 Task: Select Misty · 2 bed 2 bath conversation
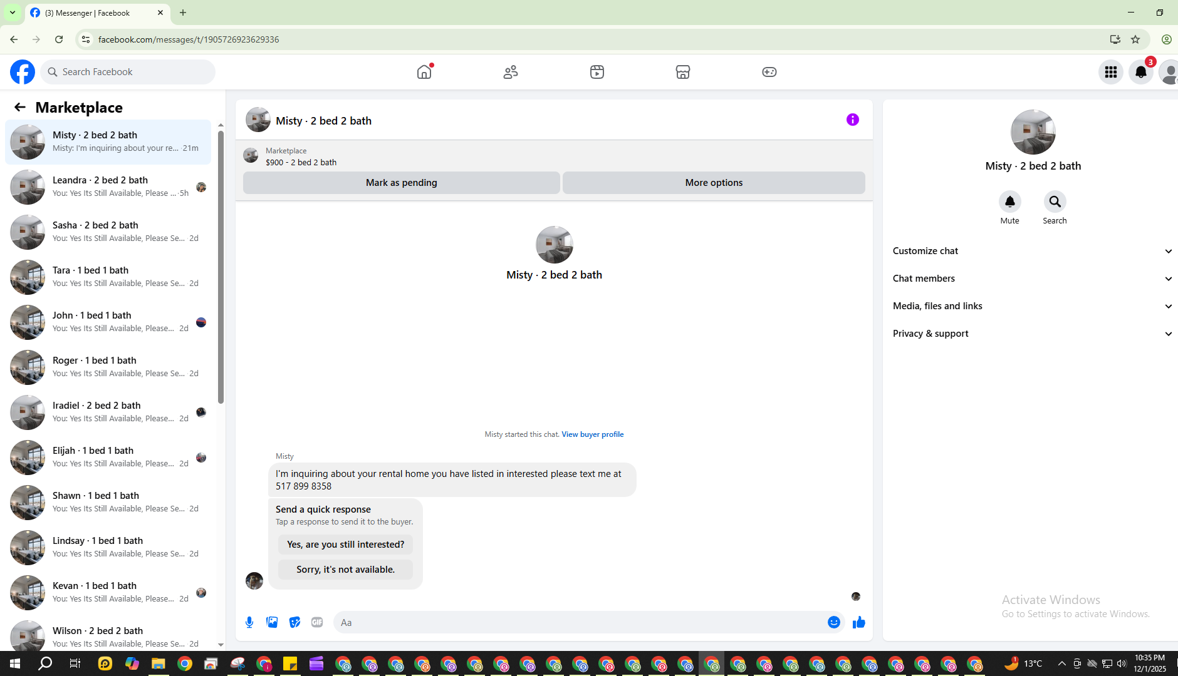point(108,142)
